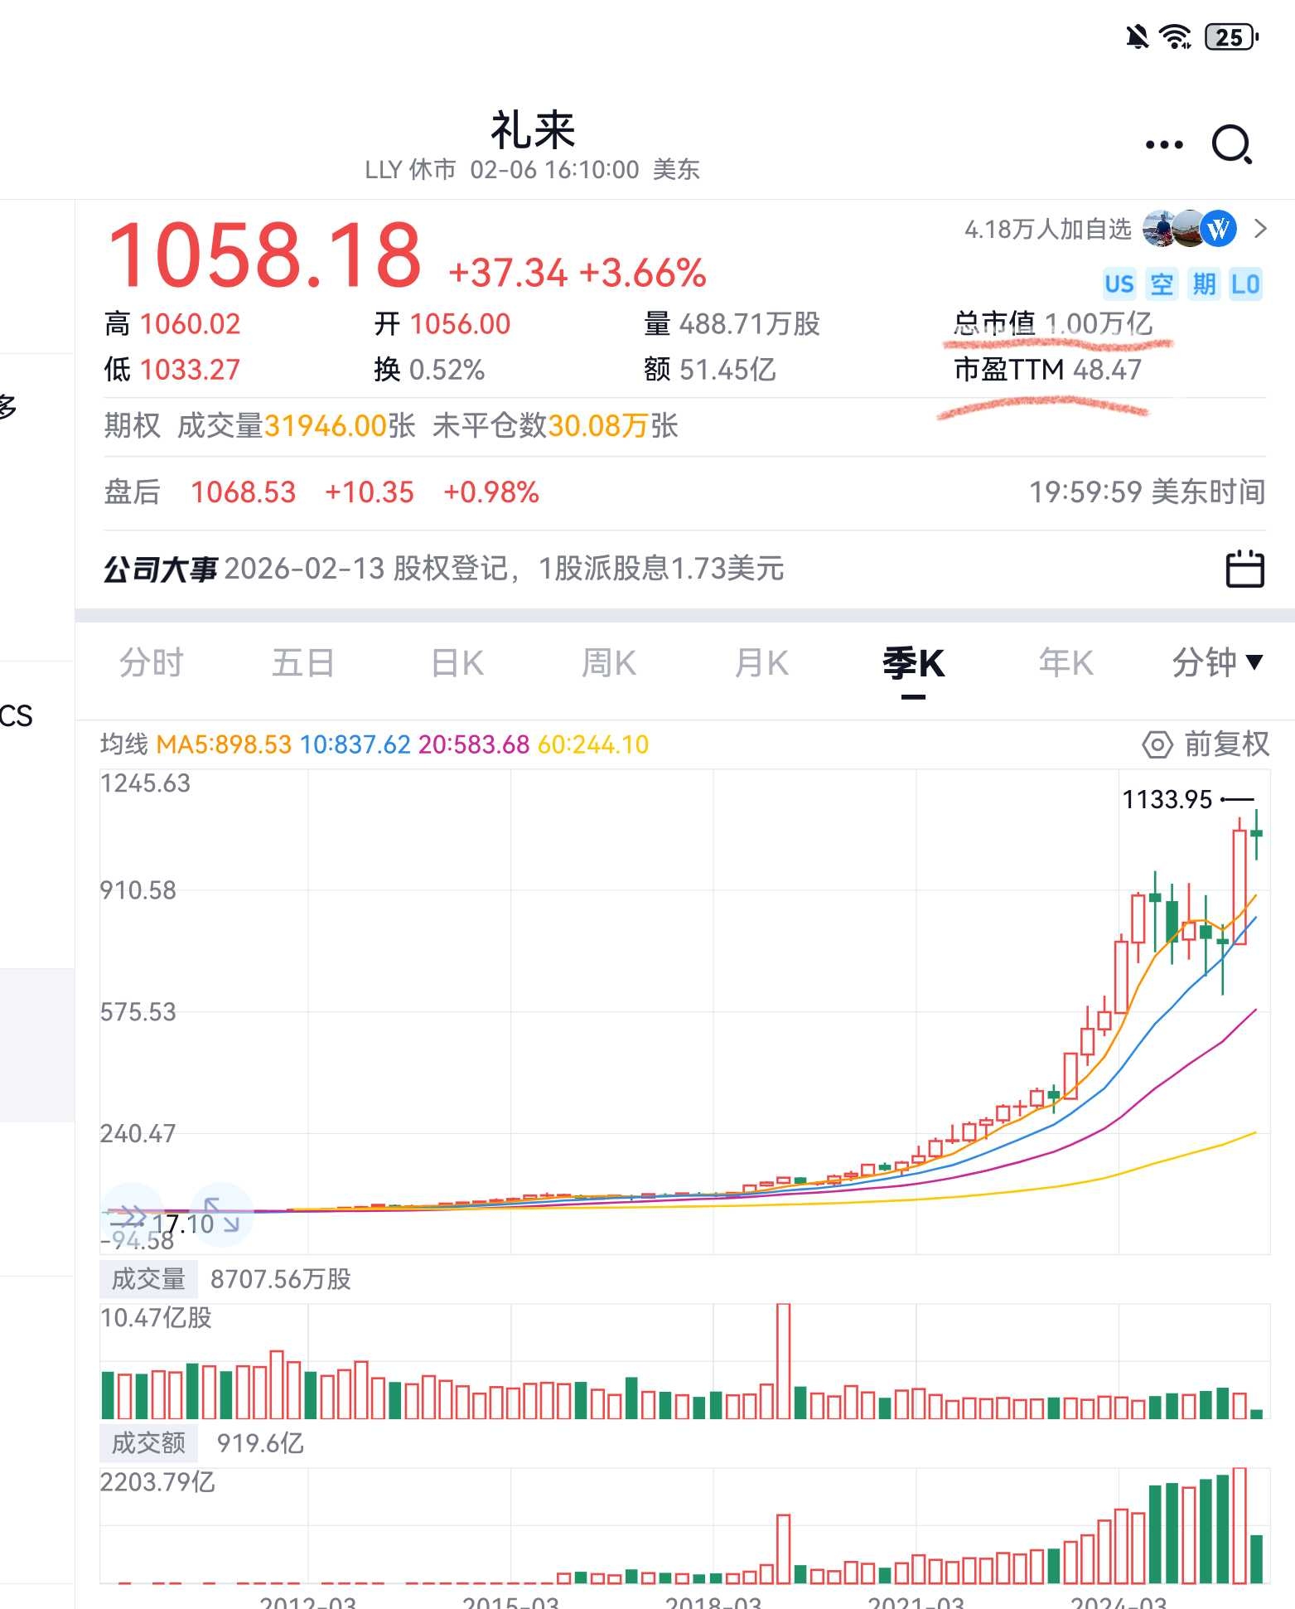Tap the 17.10 chart low marker
This screenshot has width=1295, height=1609.
[183, 1224]
